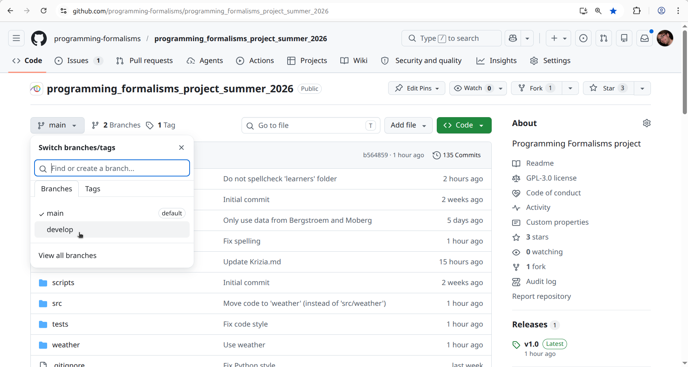Open the GitHub homepage logo
Screen dimensions: 688x367
coord(39,38)
